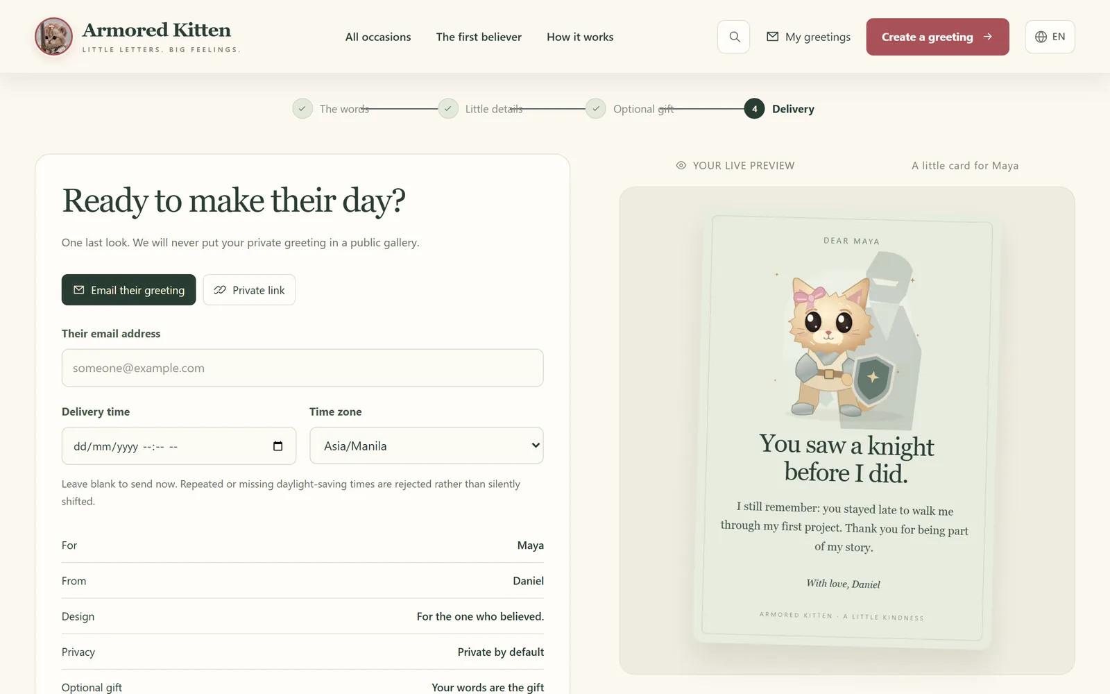
Task: Click the globe language icon
Action: [1041, 37]
